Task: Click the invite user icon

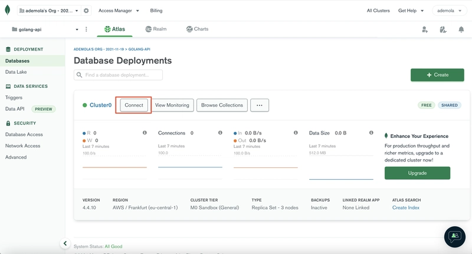Action: (x=425, y=29)
